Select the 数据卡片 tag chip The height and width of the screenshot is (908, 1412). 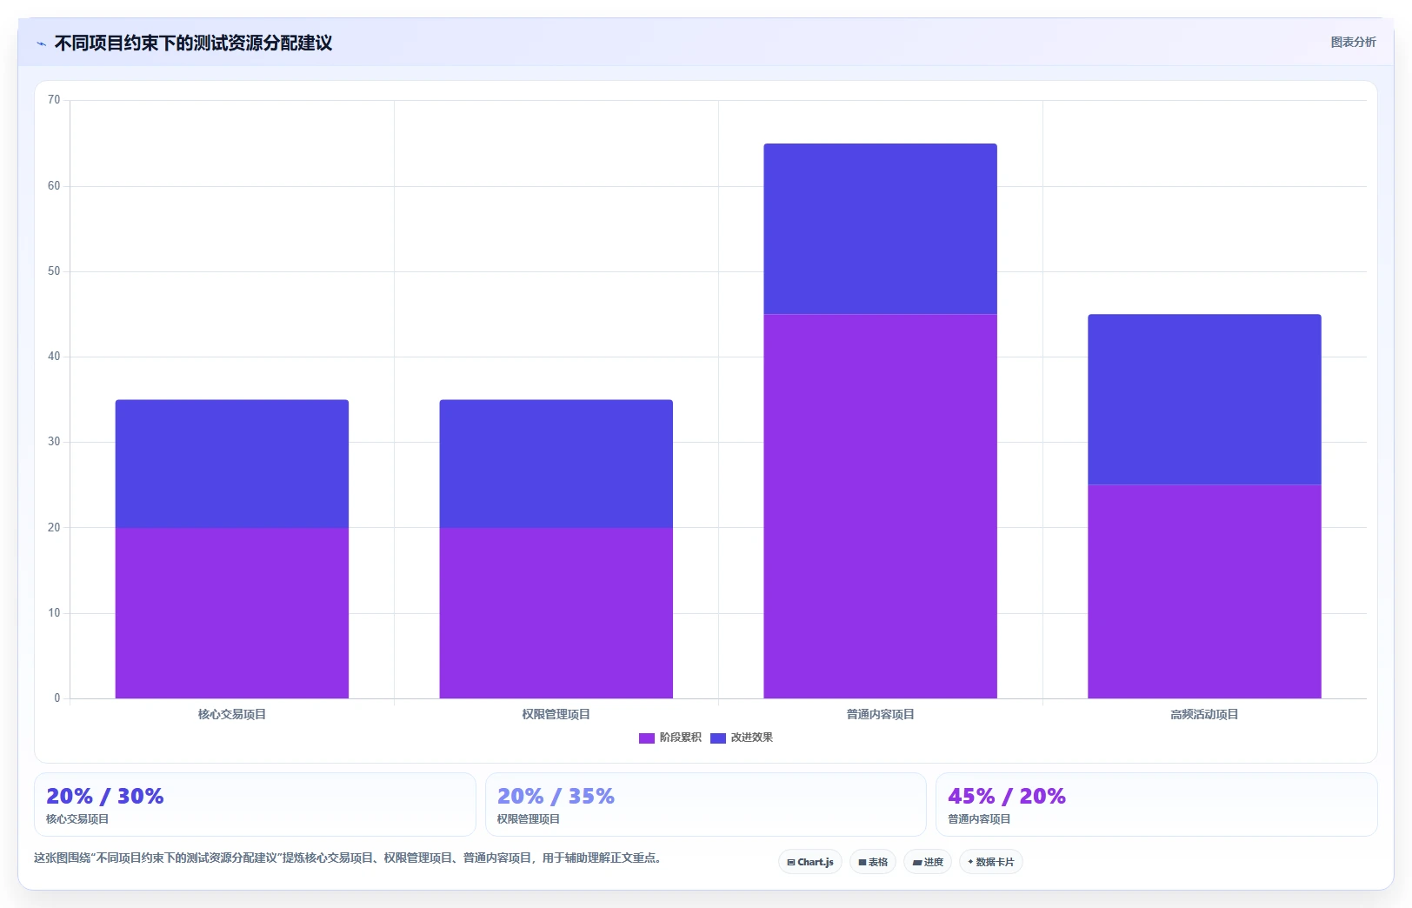tap(991, 862)
